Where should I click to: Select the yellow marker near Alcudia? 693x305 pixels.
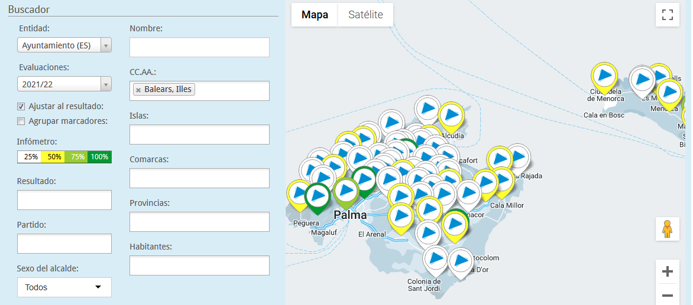pyautogui.click(x=452, y=117)
